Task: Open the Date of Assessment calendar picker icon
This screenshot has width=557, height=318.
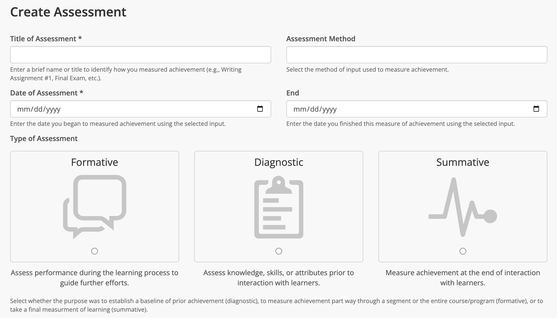Action: (261, 109)
